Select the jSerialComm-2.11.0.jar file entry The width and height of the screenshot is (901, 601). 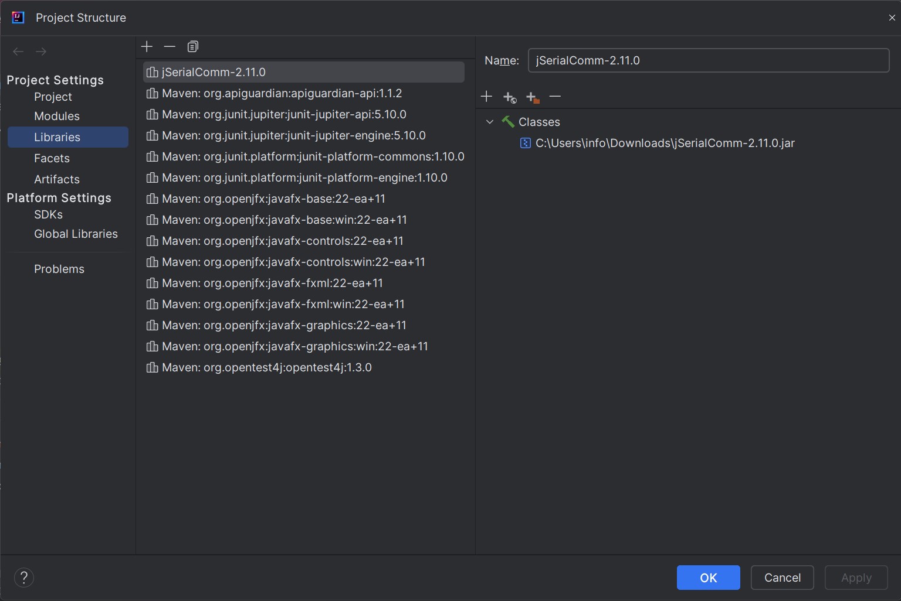(664, 143)
